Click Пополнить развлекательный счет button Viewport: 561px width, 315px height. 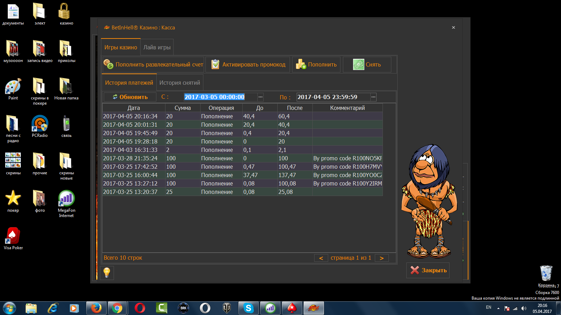pyautogui.click(x=153, y=65)
